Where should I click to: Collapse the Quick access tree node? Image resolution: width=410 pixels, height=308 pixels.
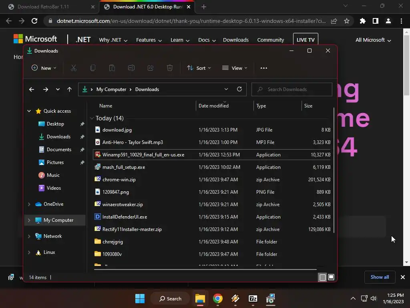pos(29,111)
